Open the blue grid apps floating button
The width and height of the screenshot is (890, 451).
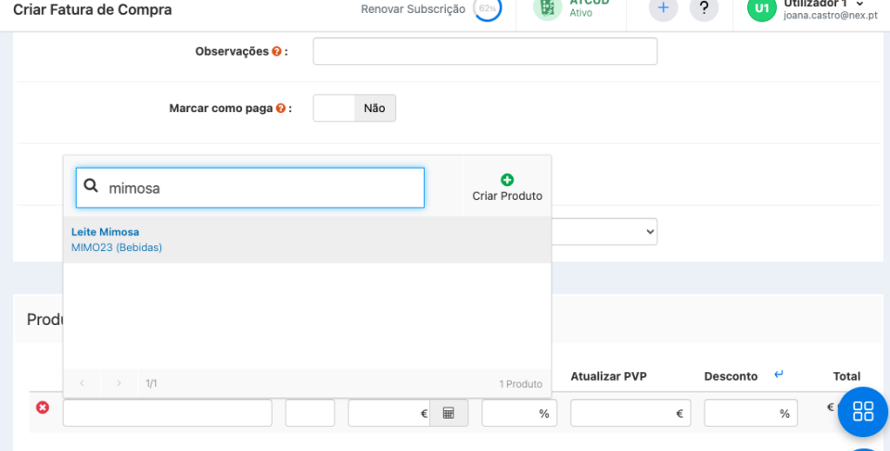pyautogui.click(x=862, y=412)
